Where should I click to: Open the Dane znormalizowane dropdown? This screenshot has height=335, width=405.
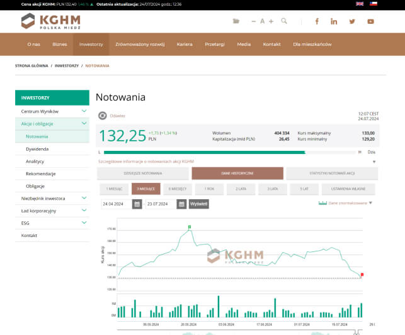[x=370, y=203]
